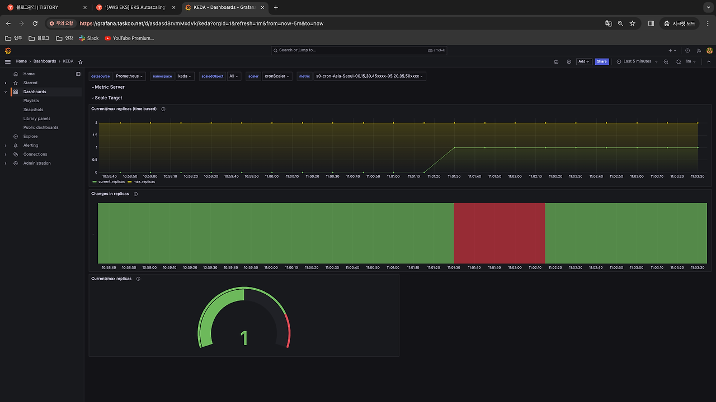This screenshot has height=402, width=716.
Task: Open the scaledObject All dropdown
Action: click(x=234, y=76)
